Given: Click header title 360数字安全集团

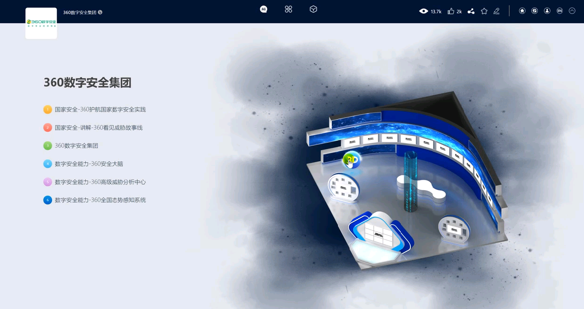Looking at the screenshot, I should 79,12.
